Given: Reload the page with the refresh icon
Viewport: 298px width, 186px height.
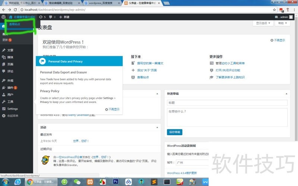Looking at the screenshot, I should (15, 10).
